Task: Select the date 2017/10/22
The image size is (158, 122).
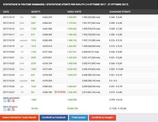Action: [x=9, y=63]
